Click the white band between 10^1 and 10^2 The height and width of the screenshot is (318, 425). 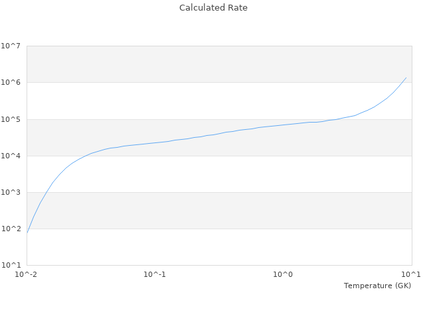click(x=219, y=247)
